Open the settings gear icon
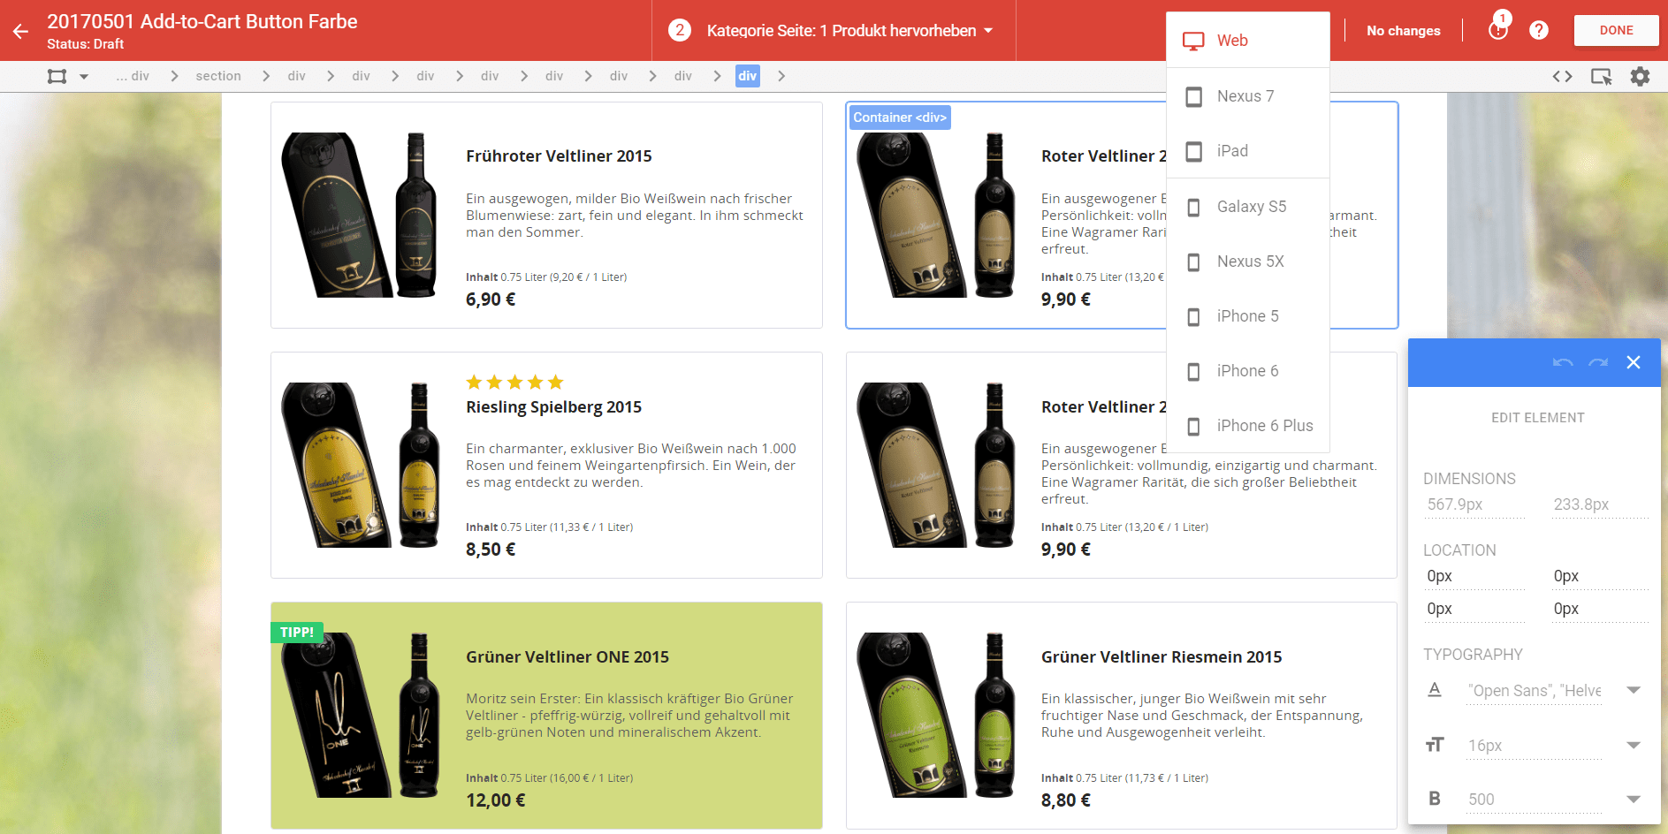 [x=1640, y=77]
